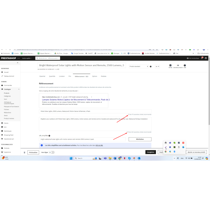The height and width of the screenshot is (210, 210).
Task: Click the URL simplifiée text field
Action: [82, 139]
